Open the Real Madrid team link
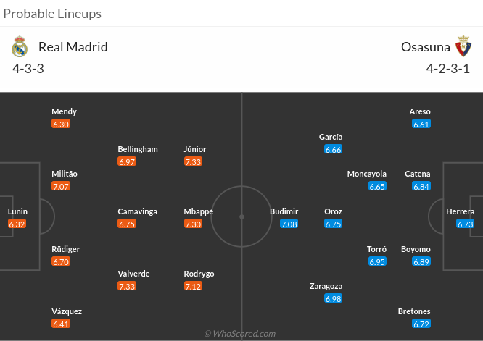483x341 pixels. 73,47
